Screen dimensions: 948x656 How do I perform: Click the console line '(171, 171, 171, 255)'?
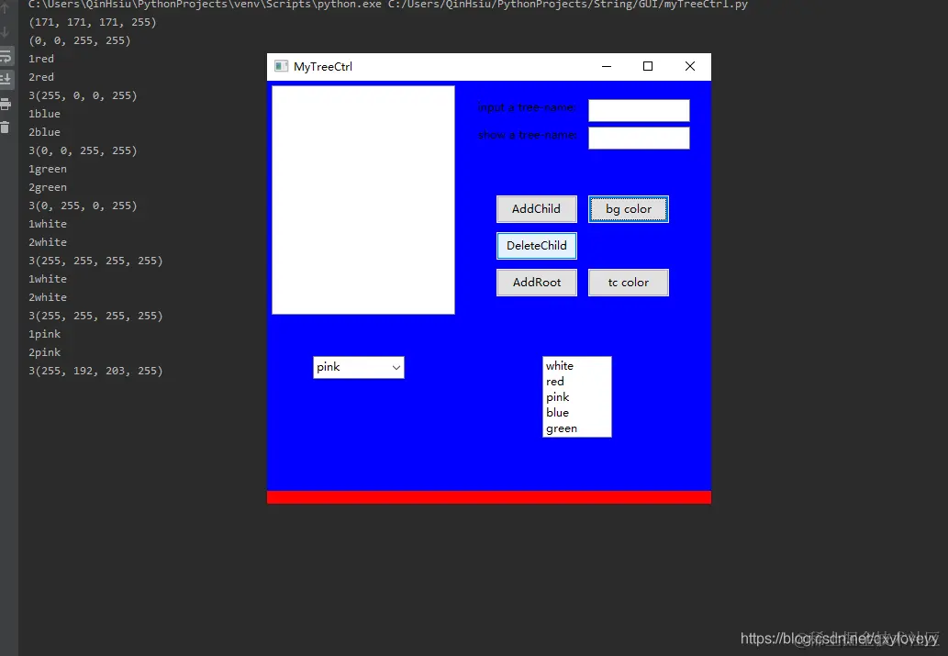pyautogui.click(x=92, y=22)
